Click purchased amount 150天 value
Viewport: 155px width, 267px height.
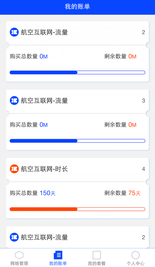[x=48, y=193]
